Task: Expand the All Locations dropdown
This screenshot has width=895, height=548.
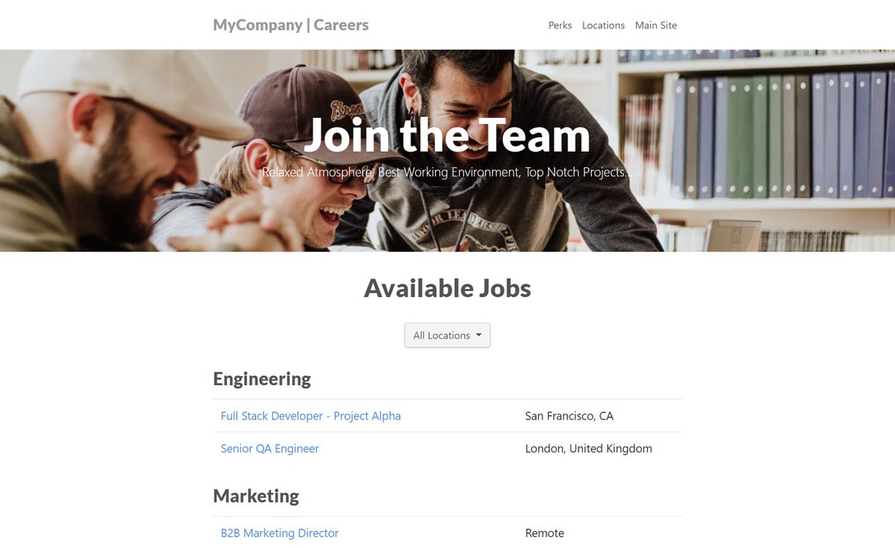Action: point(448,335)
